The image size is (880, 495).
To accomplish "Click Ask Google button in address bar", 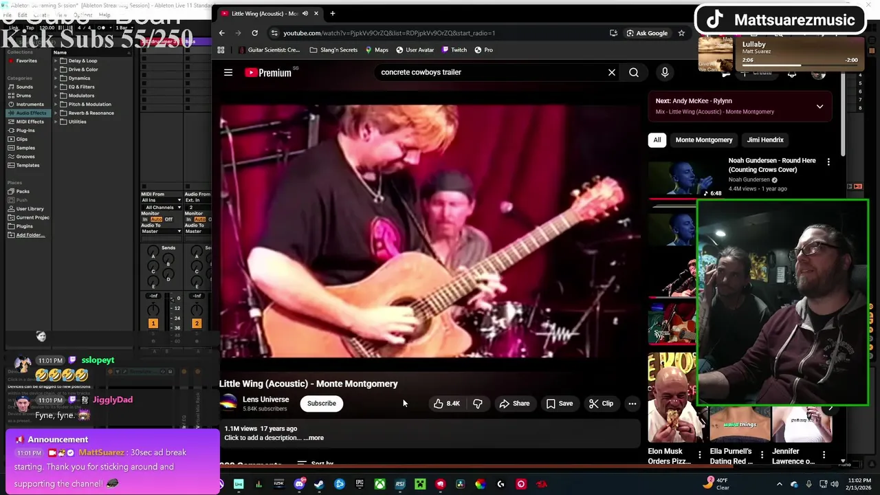I will pos(647,33).
